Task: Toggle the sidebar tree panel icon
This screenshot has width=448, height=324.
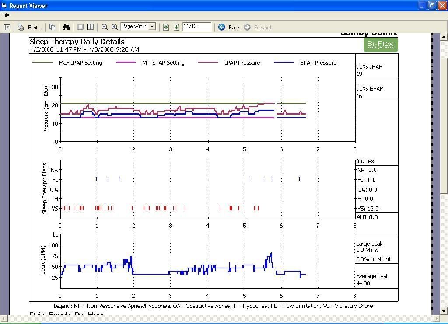Action: [7, 28]
